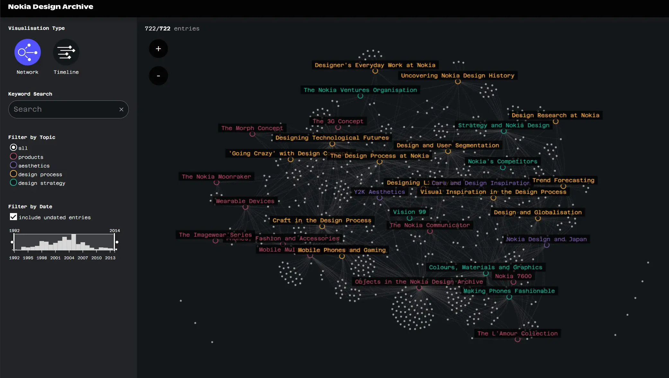Click circle node under The Nokia Moonraker
Screen dimensions: 669x378
216,183
